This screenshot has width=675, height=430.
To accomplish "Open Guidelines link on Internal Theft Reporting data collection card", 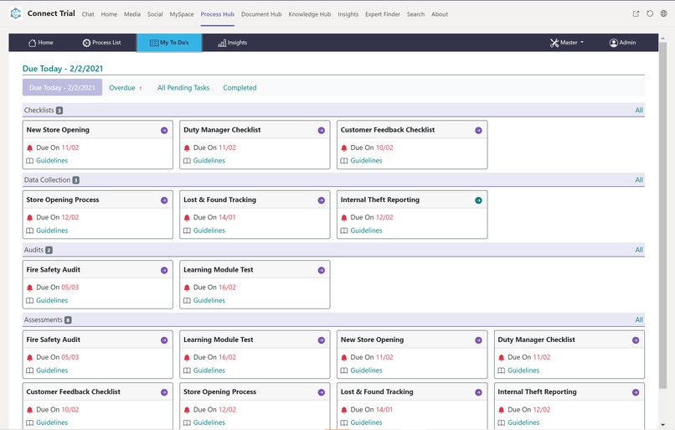I will click(366, 231).
